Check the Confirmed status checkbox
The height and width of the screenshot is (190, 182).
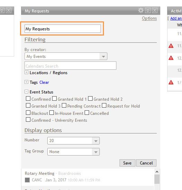[x=28, y=99]
